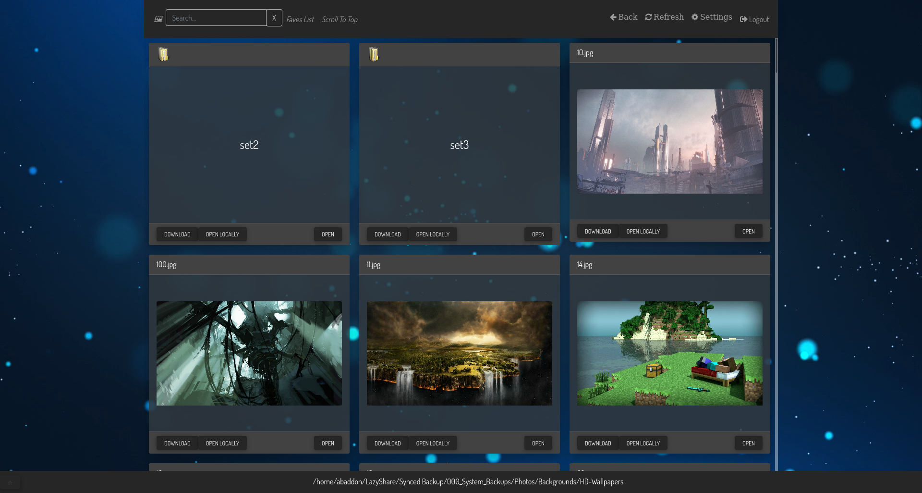Click Scroll To Top link
The image size is (922, 493).
pyautogui.click(x=340, y=20)
